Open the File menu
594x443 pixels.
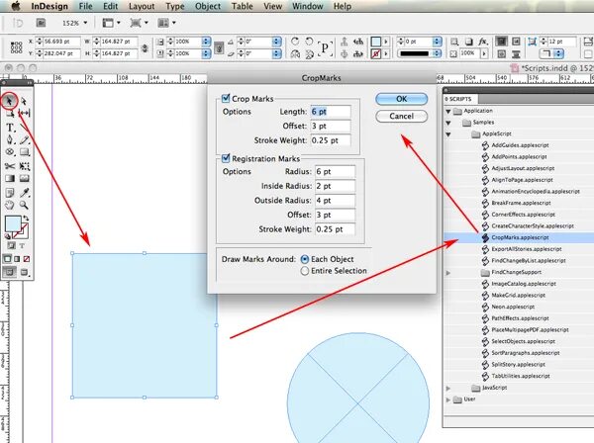coord(85,6)
